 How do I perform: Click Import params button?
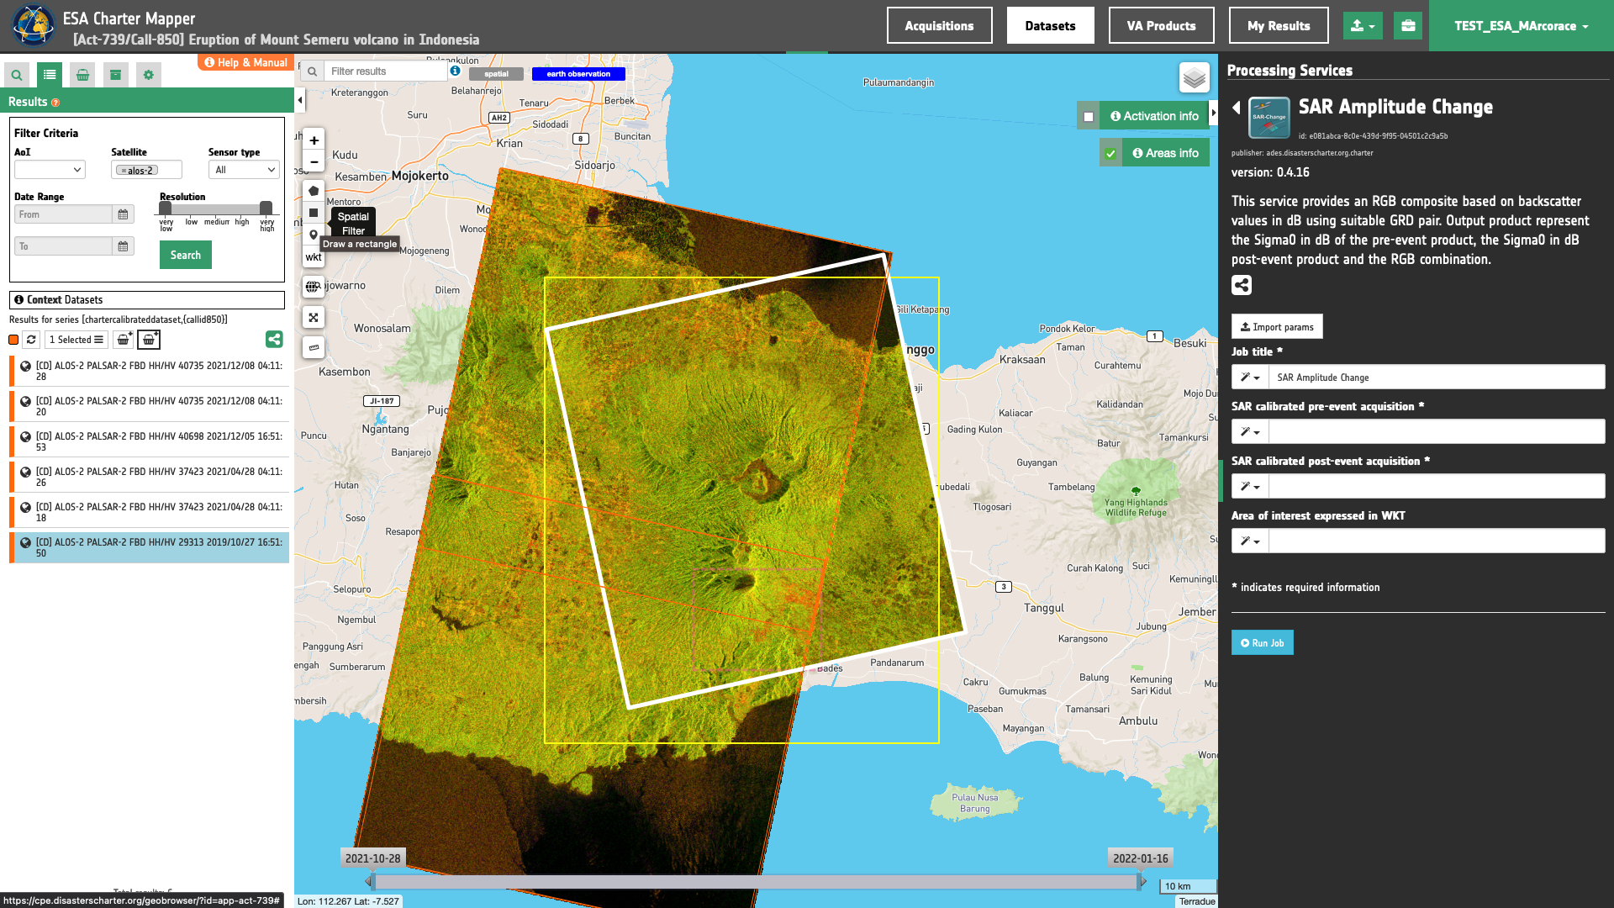coord(1277,327)
